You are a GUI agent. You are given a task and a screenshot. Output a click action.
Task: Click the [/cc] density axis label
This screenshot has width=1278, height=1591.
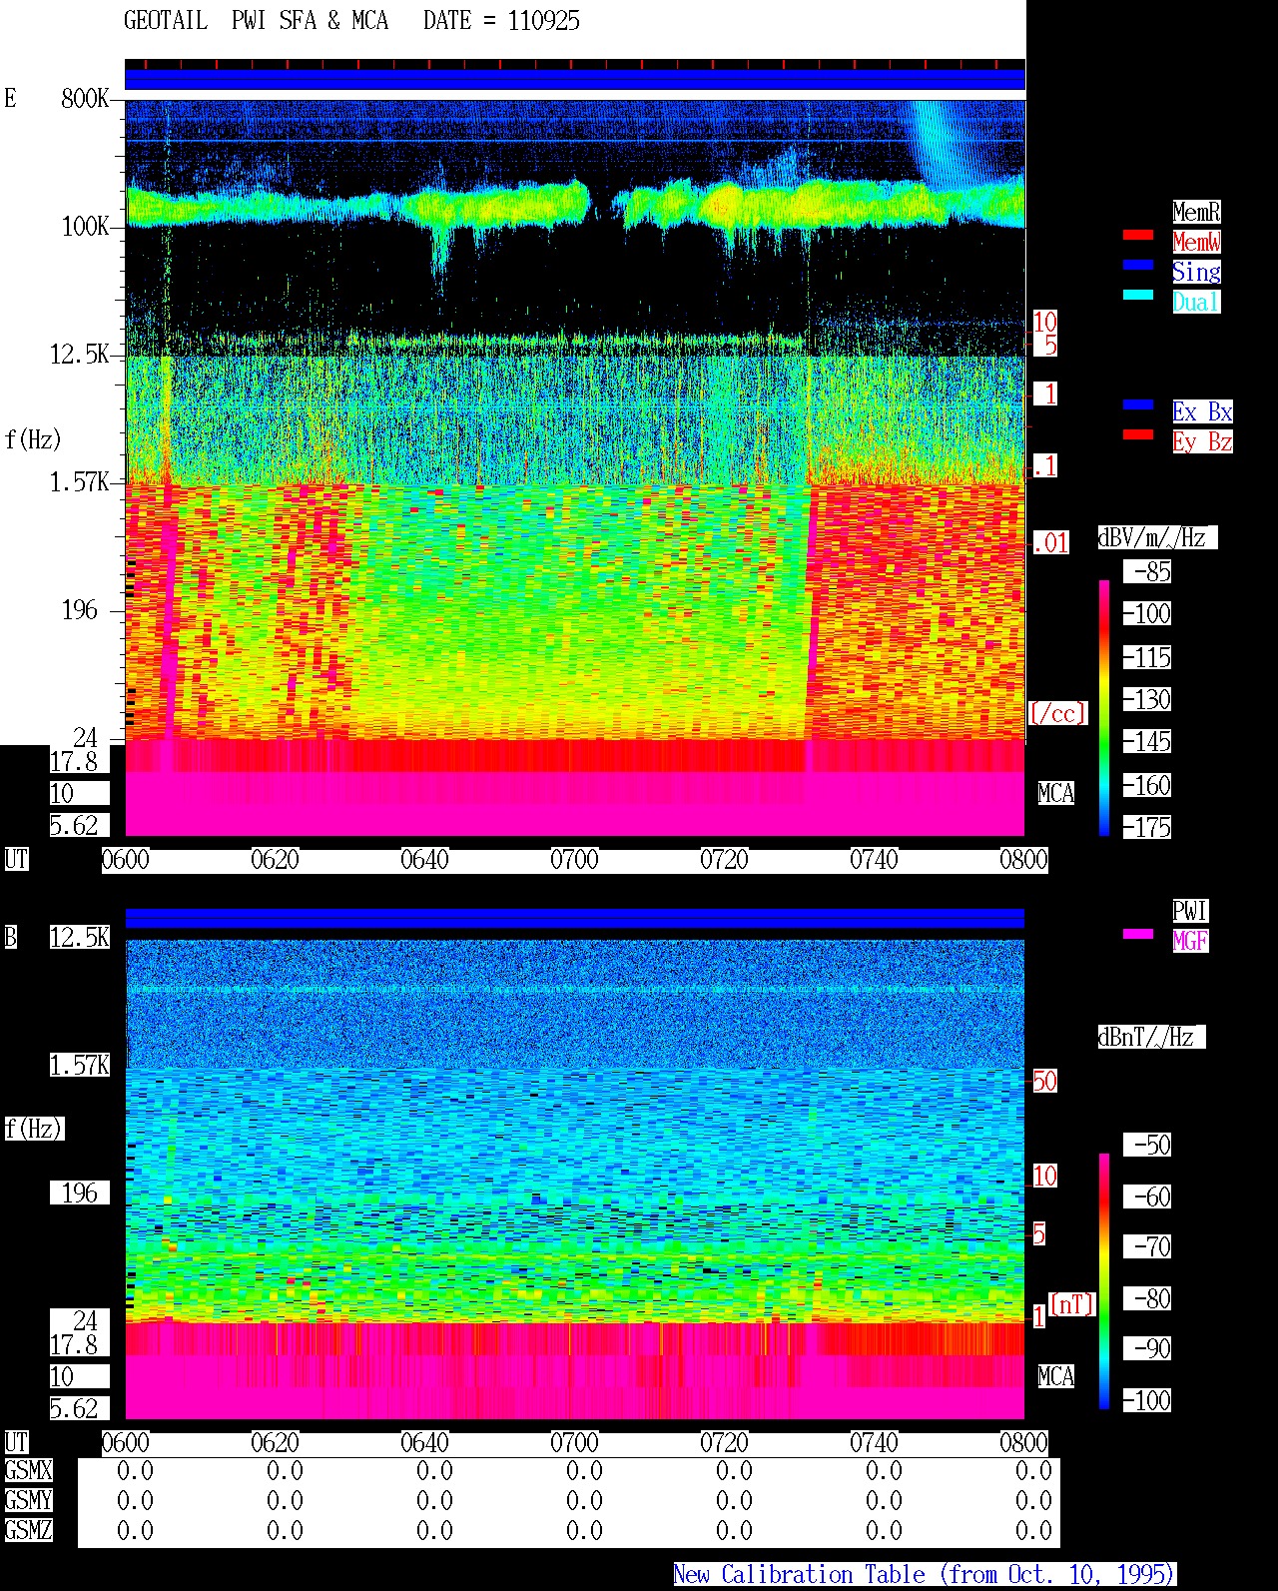(x=1057, y=713)
